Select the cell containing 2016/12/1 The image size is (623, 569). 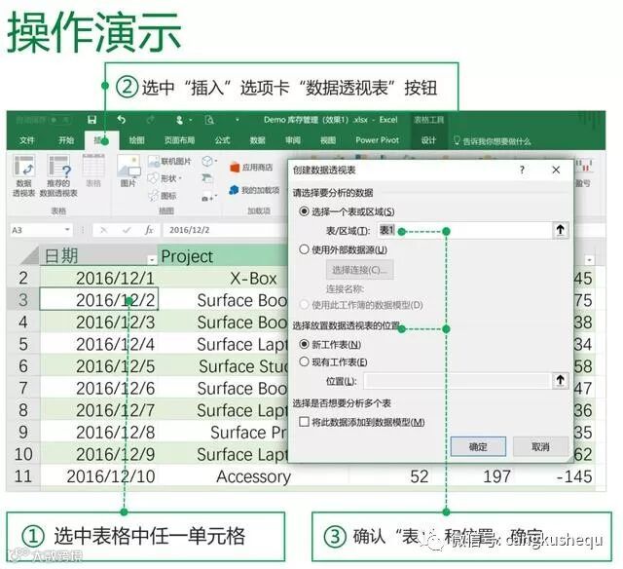99,278
